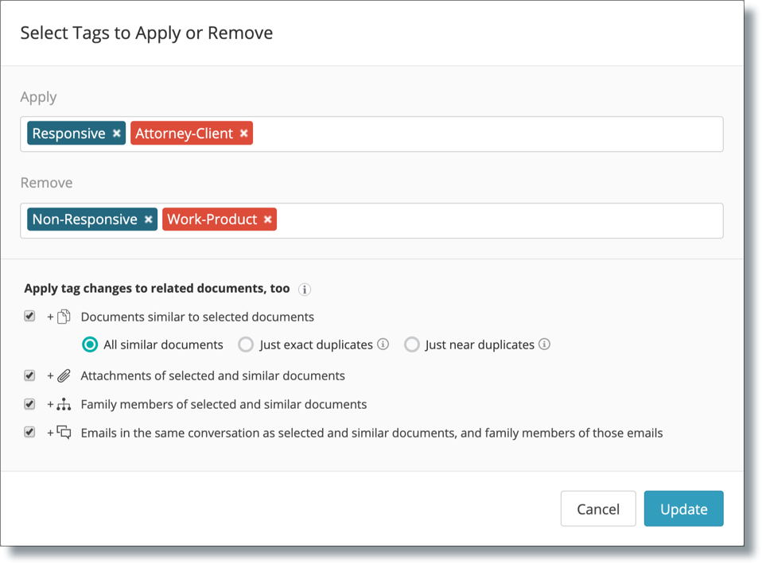This screenshot has height=564, width=762.
Task: Delete the Work-Product tag via its x
Action: pos(268,220)
